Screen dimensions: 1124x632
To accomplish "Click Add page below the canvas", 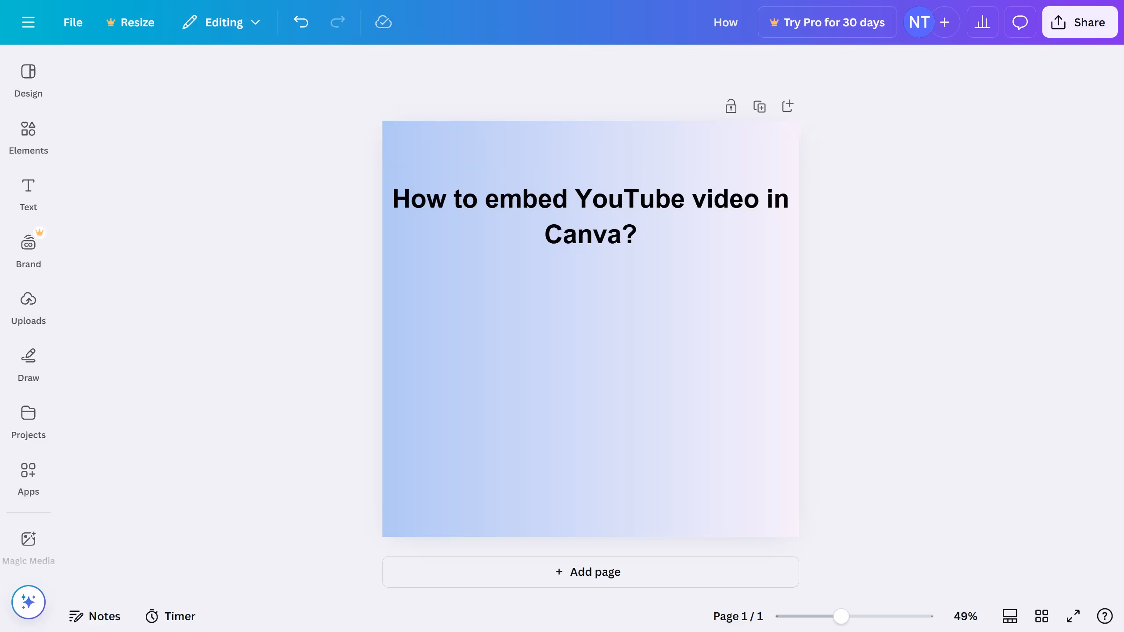I will click(x=590, y=571).
